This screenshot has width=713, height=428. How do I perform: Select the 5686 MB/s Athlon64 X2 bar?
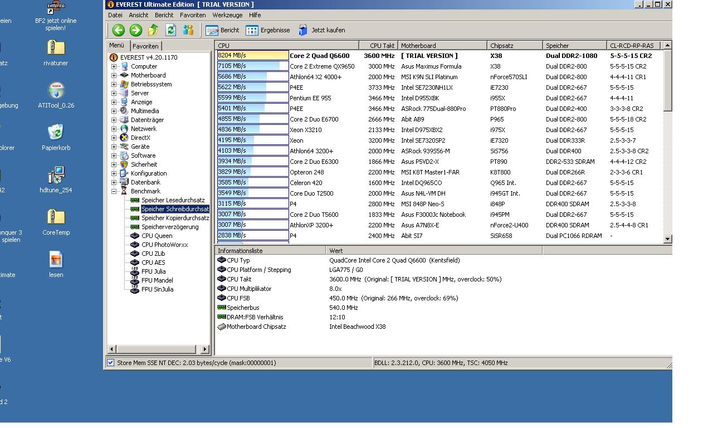pos(253,77)
